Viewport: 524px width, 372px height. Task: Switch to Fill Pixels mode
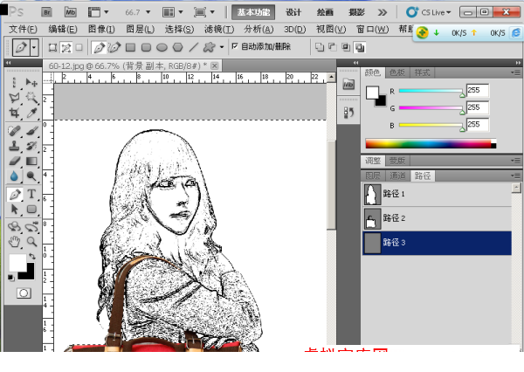point(79,47)
